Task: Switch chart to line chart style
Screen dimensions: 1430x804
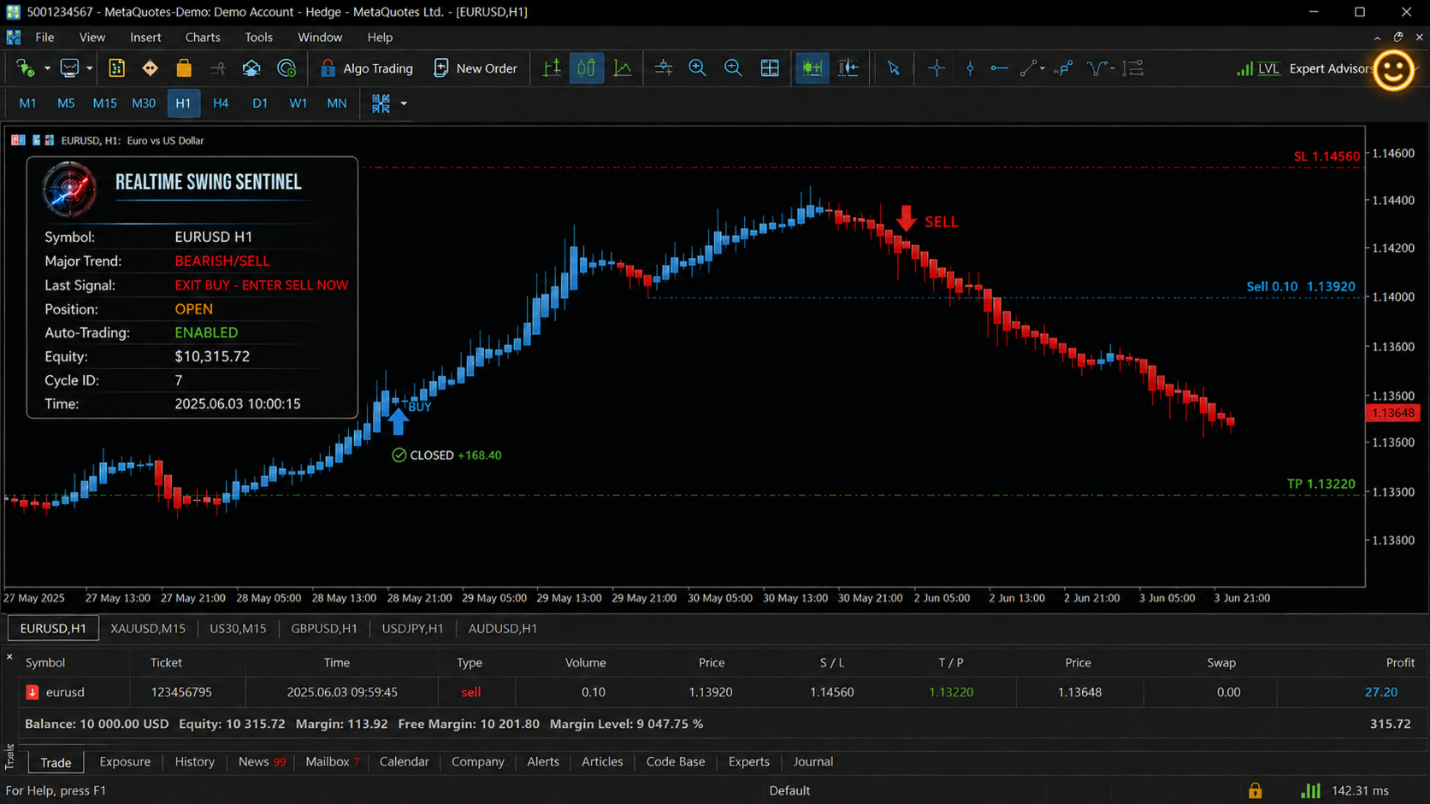Action: point(623,68)
